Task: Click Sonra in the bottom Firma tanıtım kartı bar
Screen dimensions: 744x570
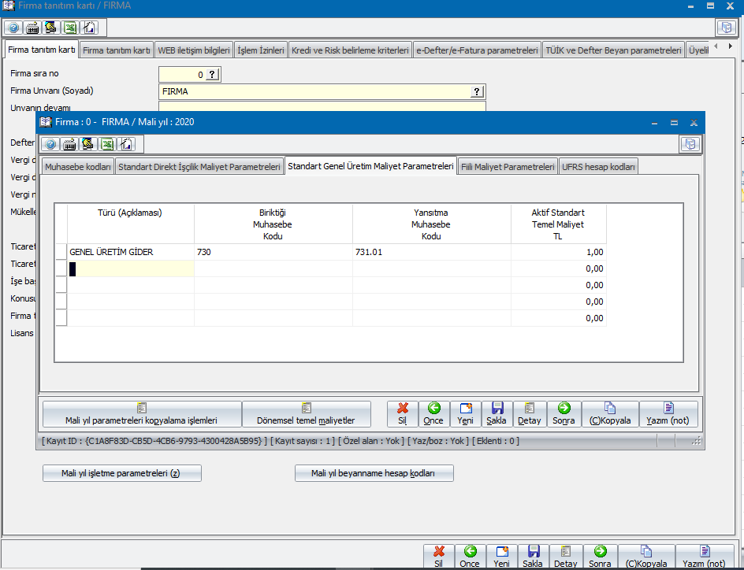Action: coord(601,557)
